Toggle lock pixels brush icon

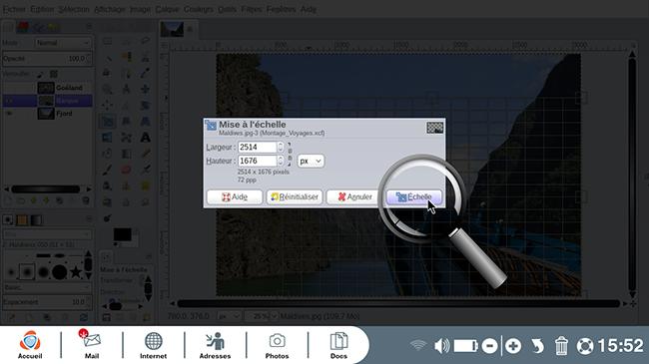click(x=41, y=74)
